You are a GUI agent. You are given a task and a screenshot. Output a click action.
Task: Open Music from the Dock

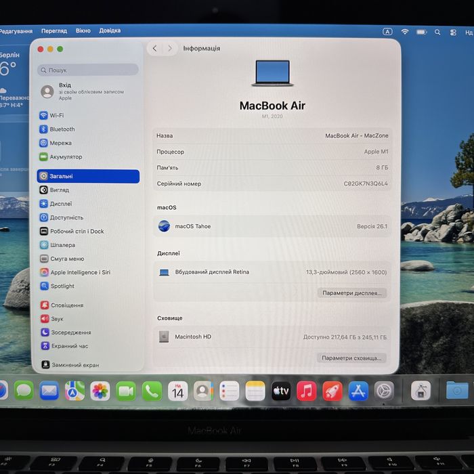307,391
